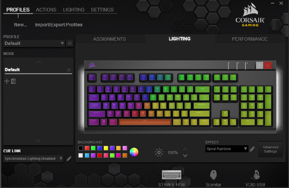Pick black background swatch
Viewport: 289px width, 188px height.
click(x=81, y=148)
